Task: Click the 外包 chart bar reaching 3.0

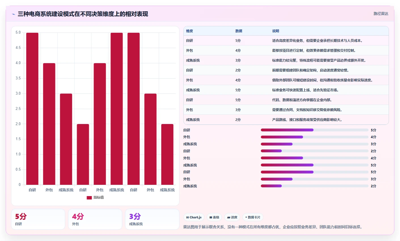Action: click(x=150, y=139)
